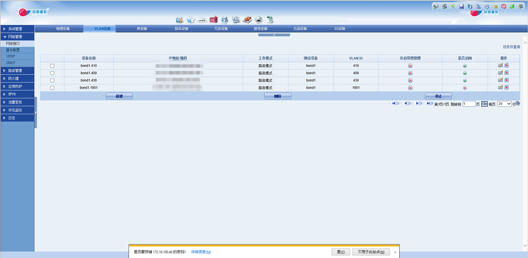Expand the 流量呈现 menu section
The width and height of the screenshot is (528, 258).
point(17,102)
